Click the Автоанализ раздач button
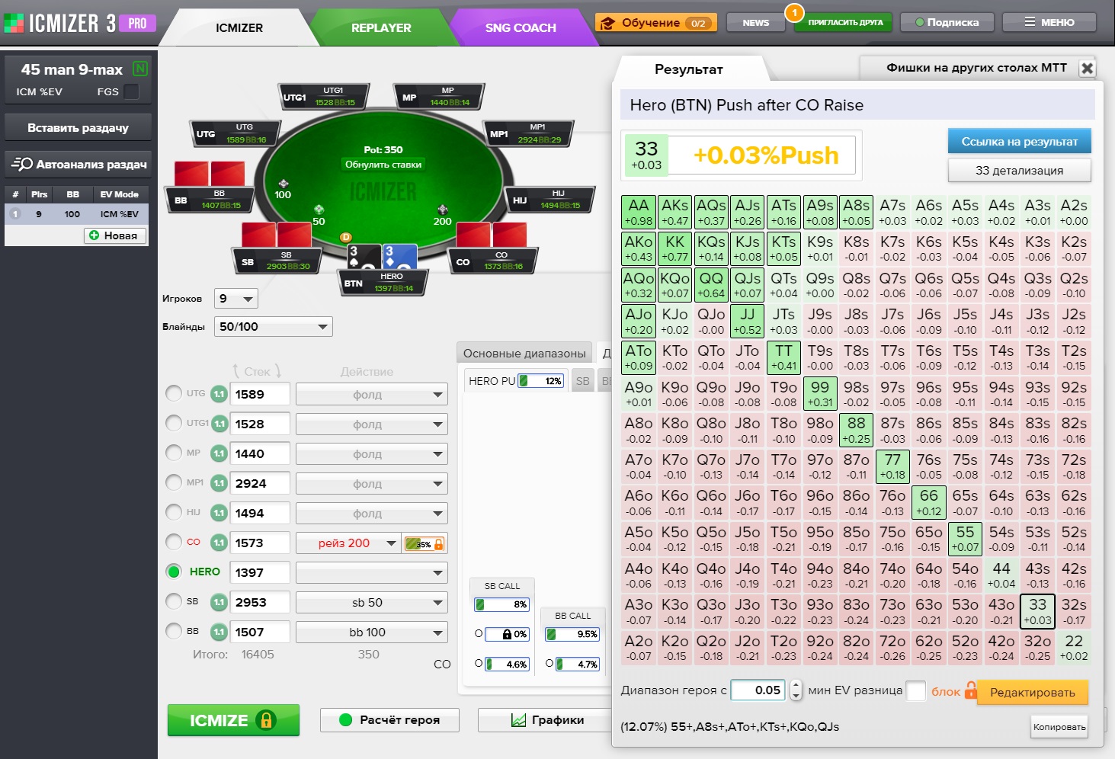This screenshot has width=1115, height=759. tap(78, 164)
